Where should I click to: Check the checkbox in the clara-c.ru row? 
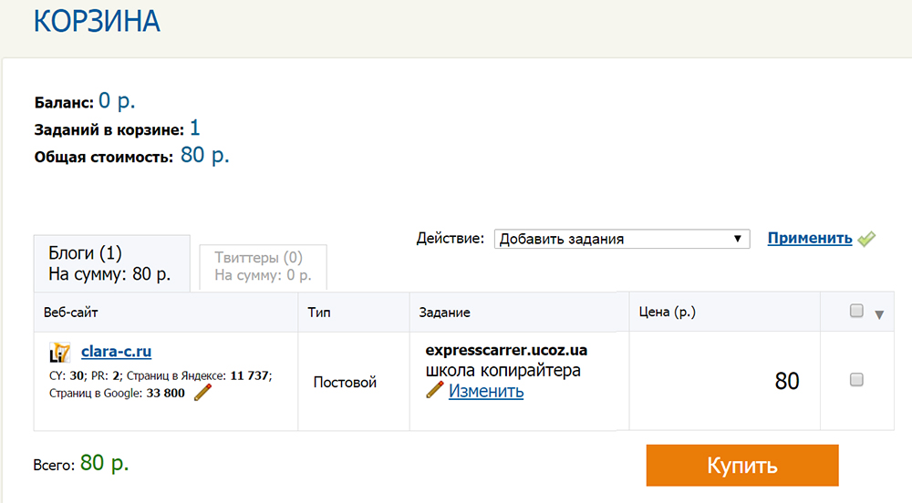click(856, 381)
